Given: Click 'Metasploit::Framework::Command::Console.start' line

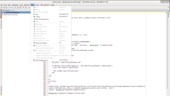Looking at the screenshot, I should tap(67, 93).
